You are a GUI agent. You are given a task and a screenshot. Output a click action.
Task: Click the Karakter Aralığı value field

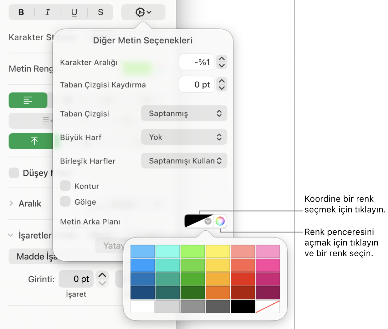tap(197, 62)
